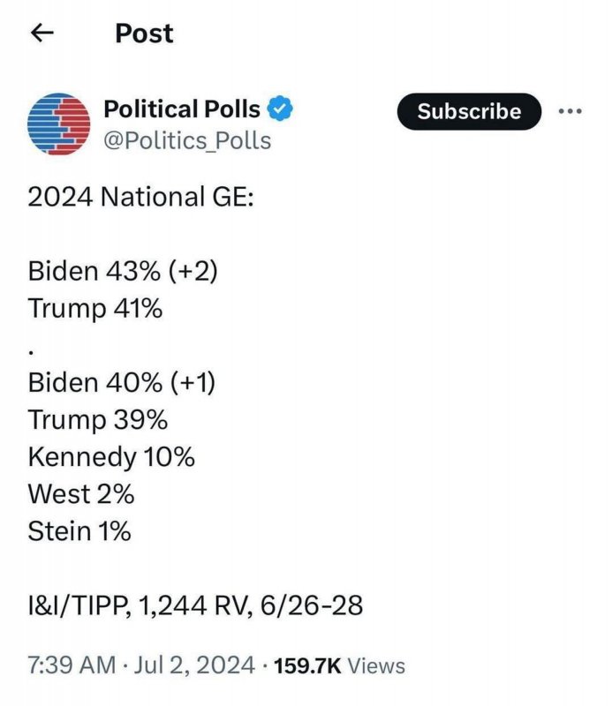Click the blue verified checkmark badge
Image resolution: width=612 pixels, height=706 pixels.
[x=280, y=110]
